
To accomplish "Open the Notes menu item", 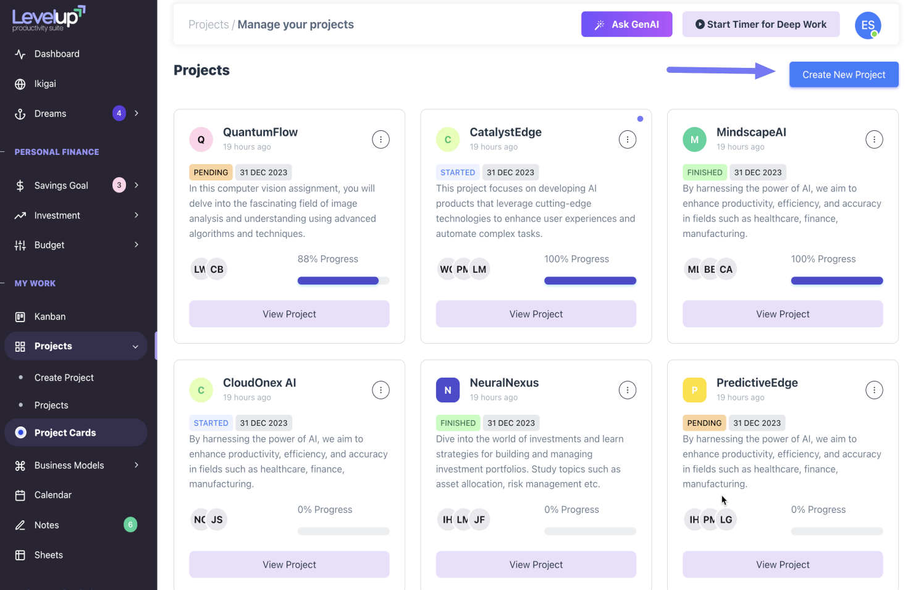I will (x=47, y=525).
